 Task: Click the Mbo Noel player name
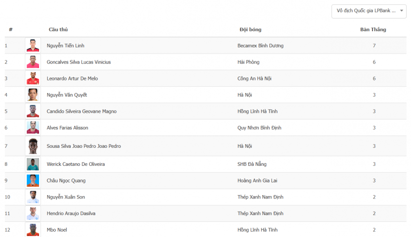pos(57,230)
